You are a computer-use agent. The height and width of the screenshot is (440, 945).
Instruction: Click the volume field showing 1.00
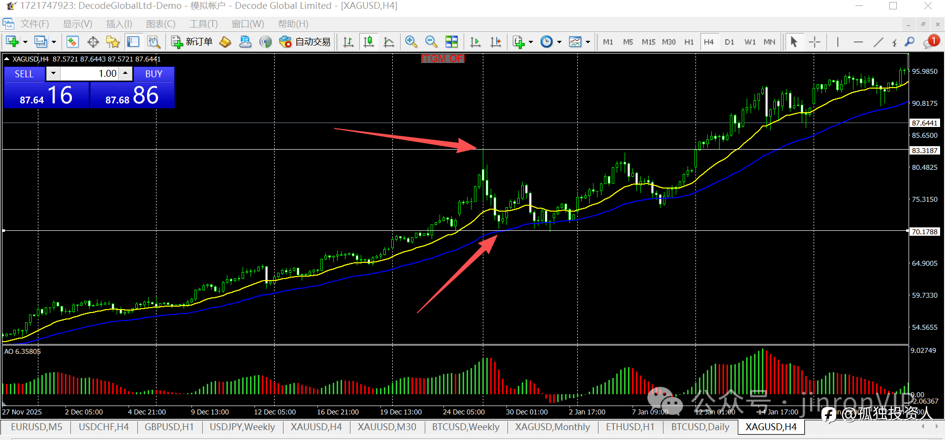(x=90, y=74)
